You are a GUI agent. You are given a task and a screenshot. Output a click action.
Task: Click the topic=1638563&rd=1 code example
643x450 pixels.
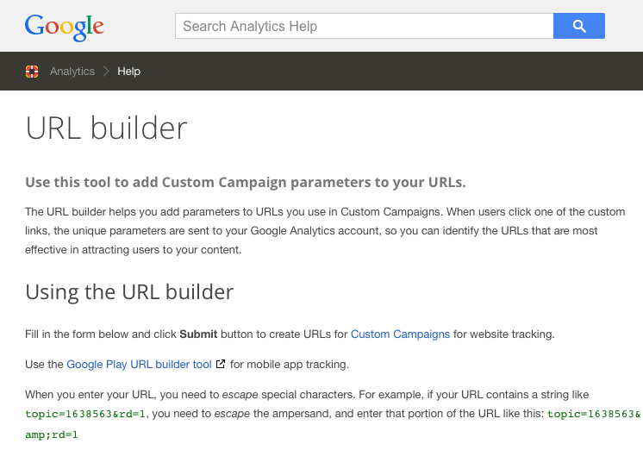(85, 414)
